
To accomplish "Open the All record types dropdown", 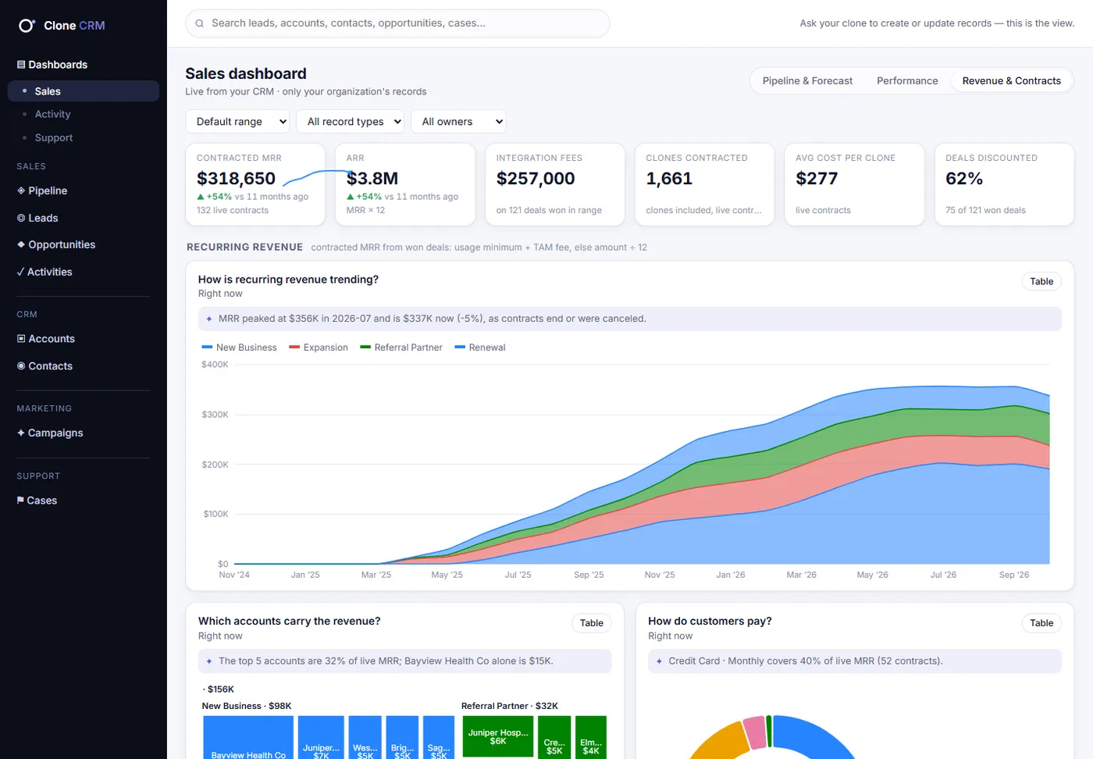I will [x=350, y=122].
